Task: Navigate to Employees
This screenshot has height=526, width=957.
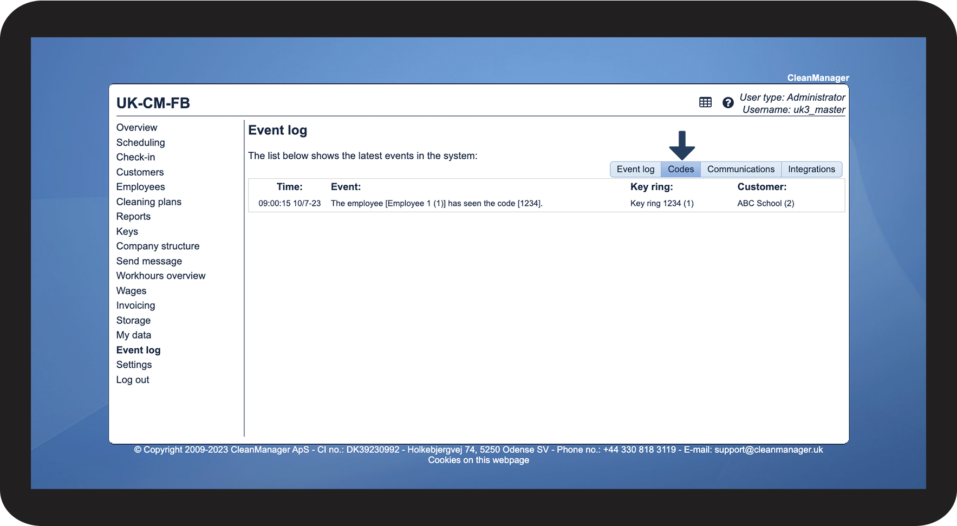Action: 140,187
